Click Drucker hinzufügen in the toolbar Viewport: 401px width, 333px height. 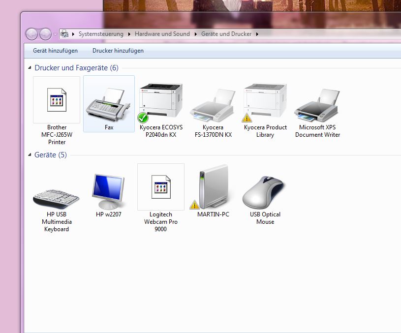coord(118,51)
